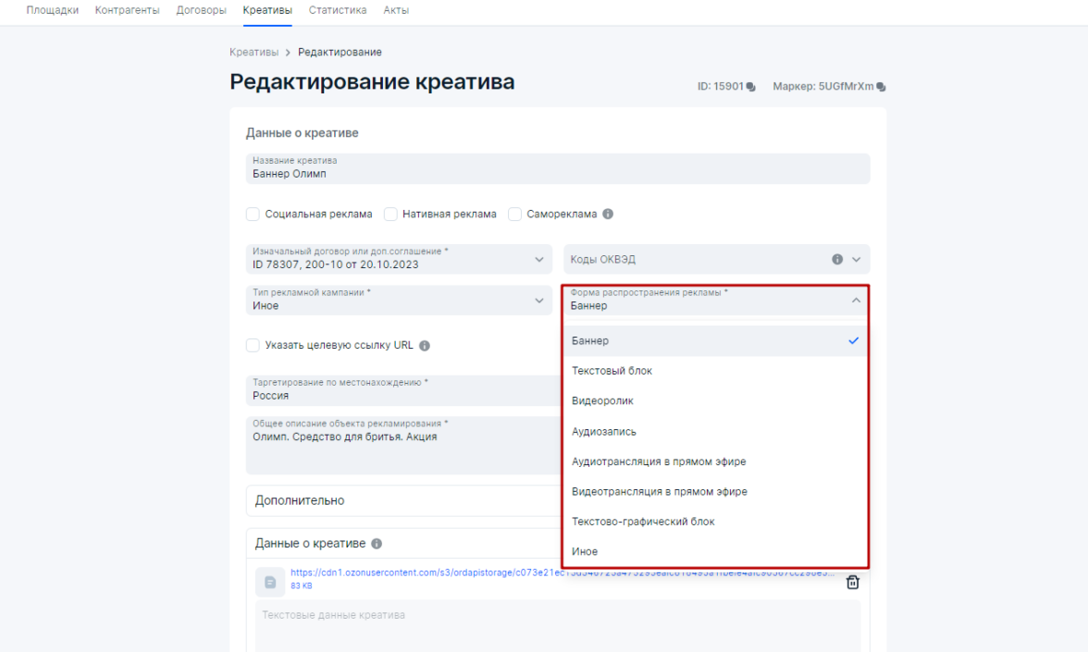Choose Видеоролик option
The image size is (1088, 652).
pos(715,401)
